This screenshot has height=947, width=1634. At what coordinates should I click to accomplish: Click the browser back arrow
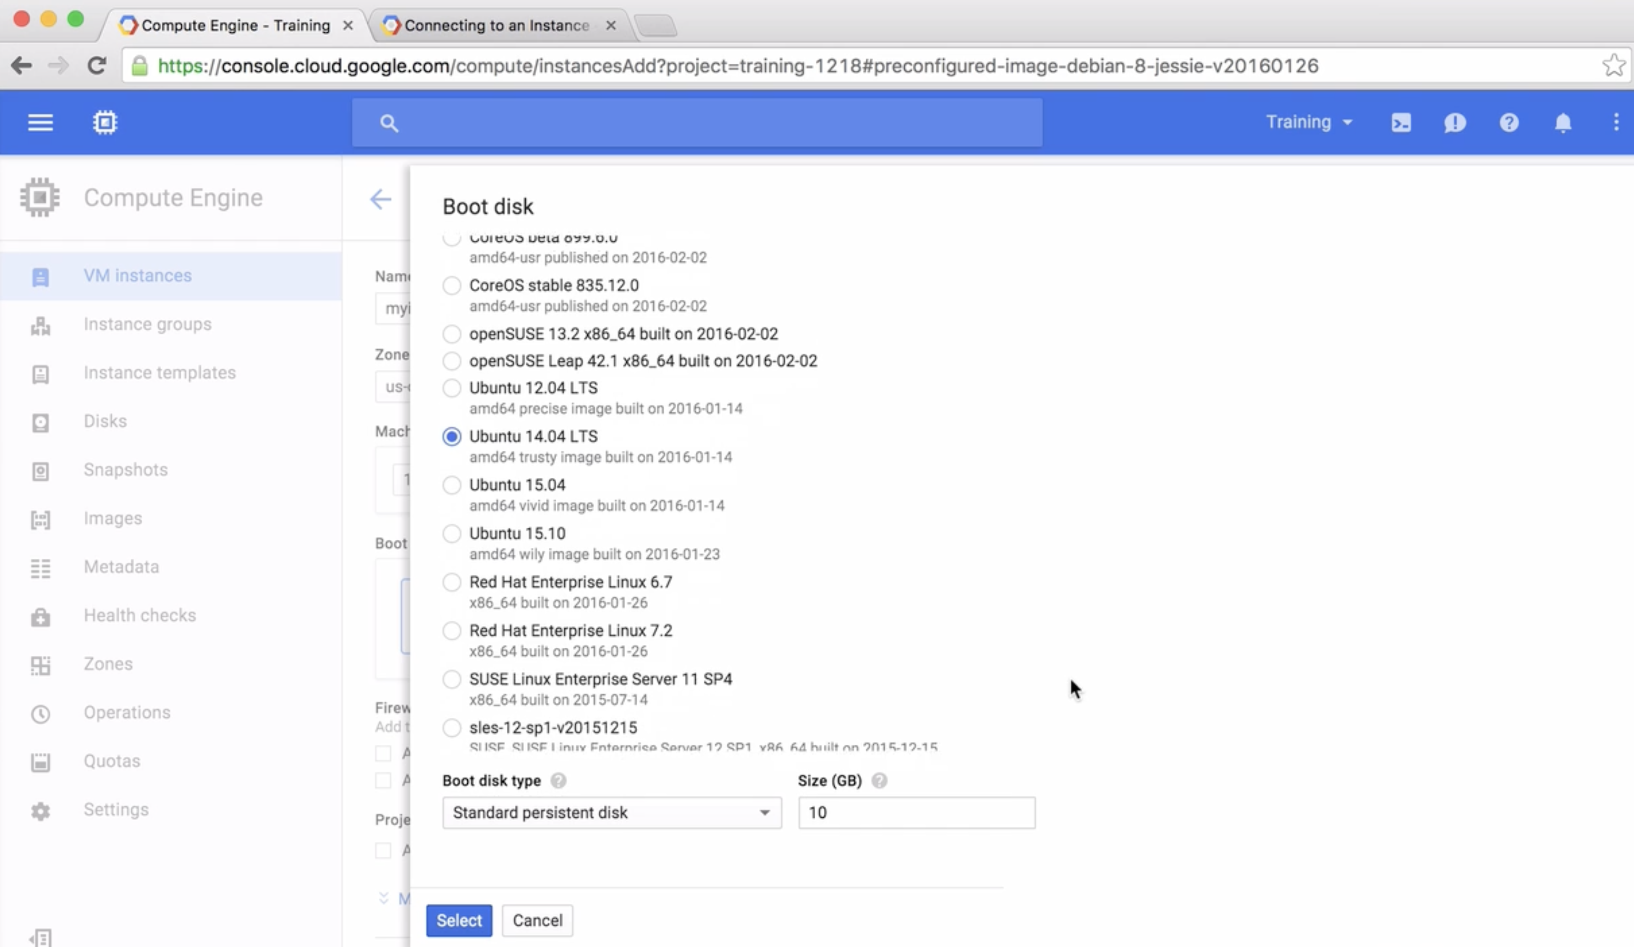[21, 65]
